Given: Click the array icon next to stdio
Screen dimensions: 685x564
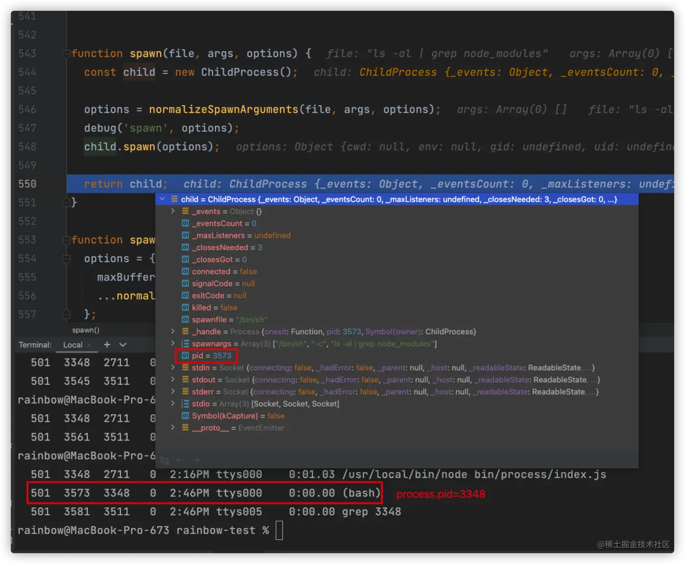Looking at the screenshot, I should (185, 403).
